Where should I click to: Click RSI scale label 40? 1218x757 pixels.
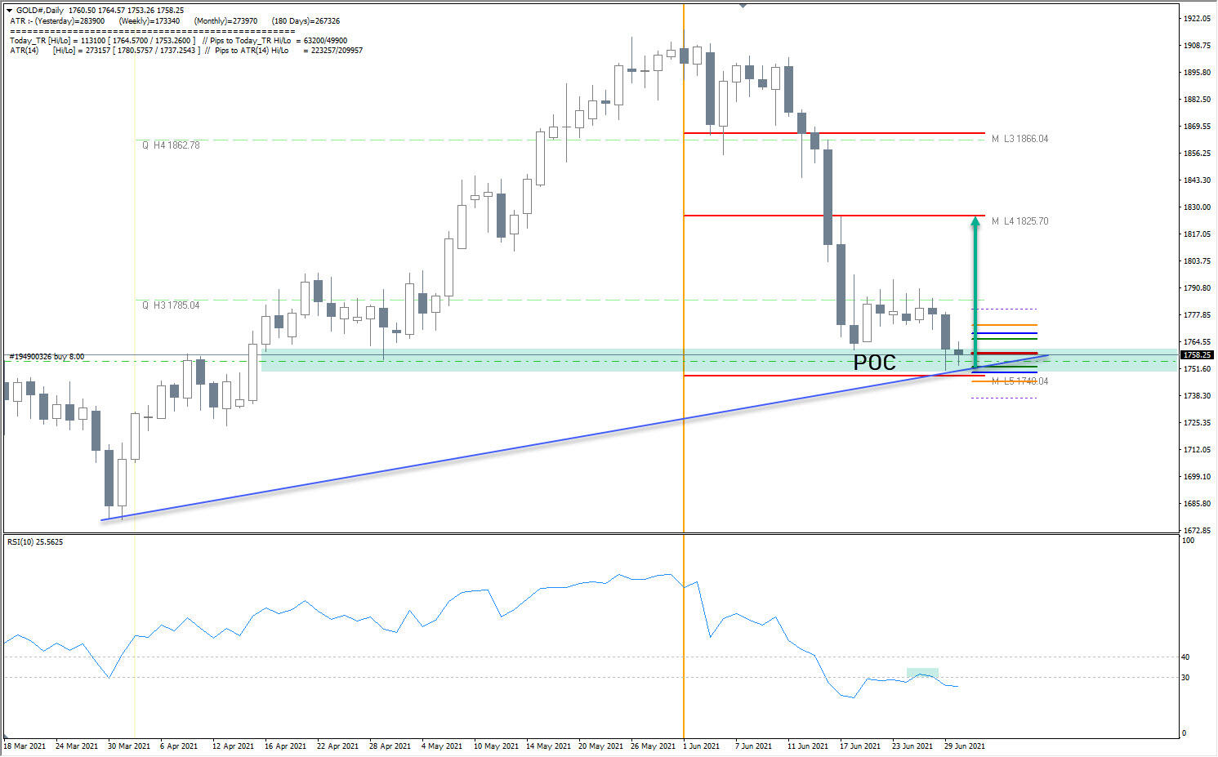[1186, 657]
